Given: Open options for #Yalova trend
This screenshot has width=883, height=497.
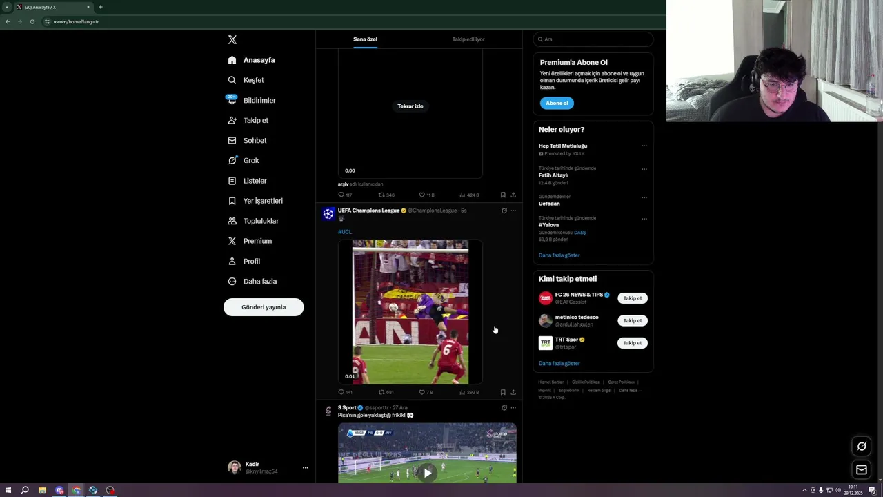Looking at the screenshot, I should 644,219.
